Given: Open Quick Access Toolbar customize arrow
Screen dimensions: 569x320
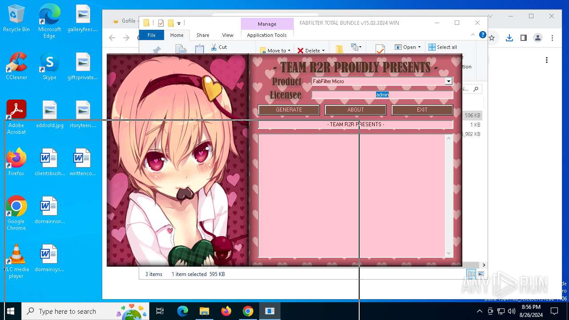Looking at the screenshot, I should (179, 23).
